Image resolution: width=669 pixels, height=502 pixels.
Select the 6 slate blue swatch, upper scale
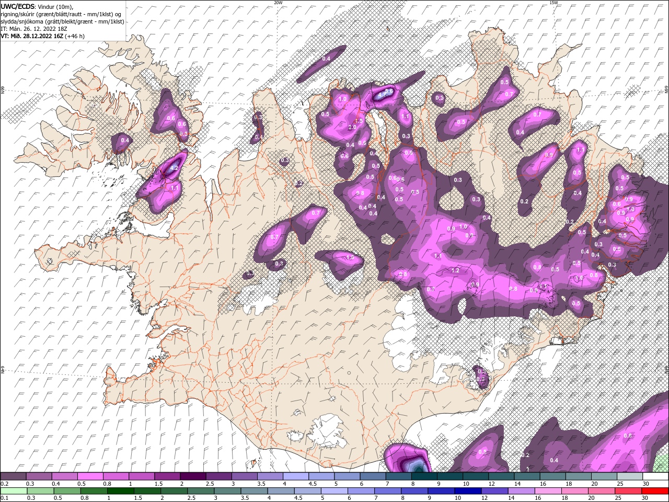click(x=373, y=476)
